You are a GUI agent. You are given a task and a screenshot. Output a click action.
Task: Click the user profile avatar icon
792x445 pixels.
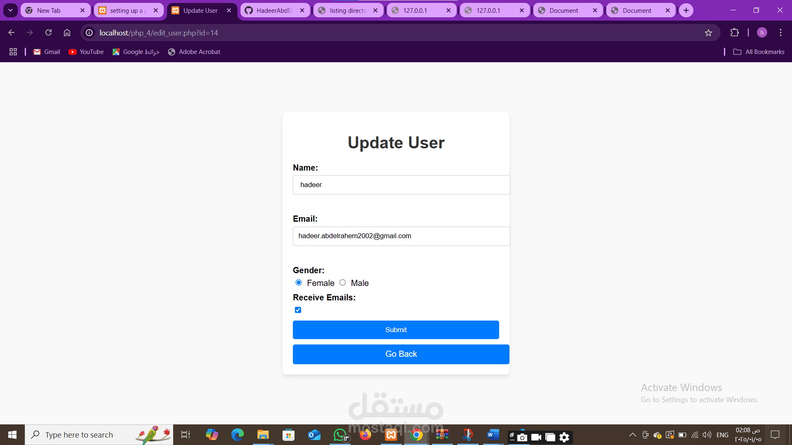(762, 33)
